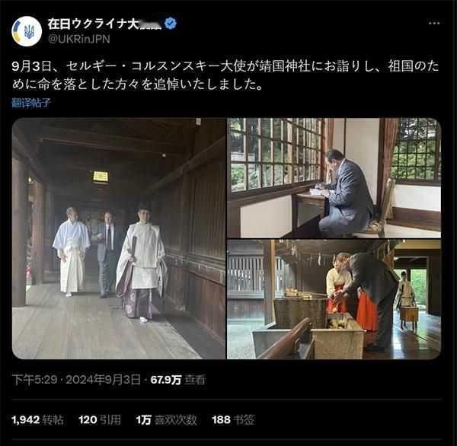This screenshot has height=446, width=457.
Task: Click the priest in white robes in photo
Action: [71, 252]
